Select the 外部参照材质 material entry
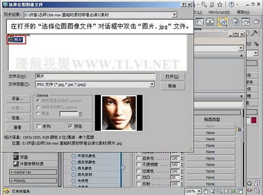This screenshot has height=195, width=263. pos(29,163)
